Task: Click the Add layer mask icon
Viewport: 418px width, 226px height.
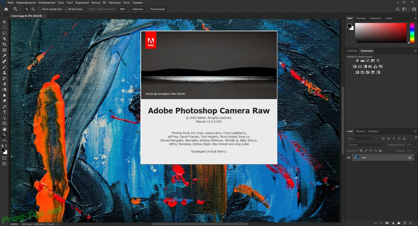Action: pos(387,223)
